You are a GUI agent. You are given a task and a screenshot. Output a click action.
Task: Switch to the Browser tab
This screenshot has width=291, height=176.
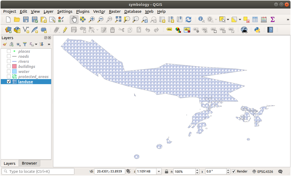(x=29, y=163)
